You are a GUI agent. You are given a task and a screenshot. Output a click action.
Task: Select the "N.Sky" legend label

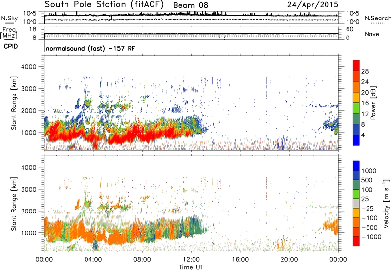(x=9, y=18)
